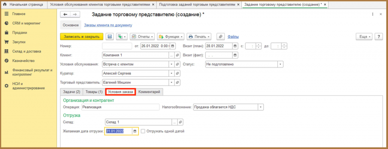The height and width of the screenshot is (149, 388).
Task: Click the Операция field with Реализация
Action: tap(120, 107)
